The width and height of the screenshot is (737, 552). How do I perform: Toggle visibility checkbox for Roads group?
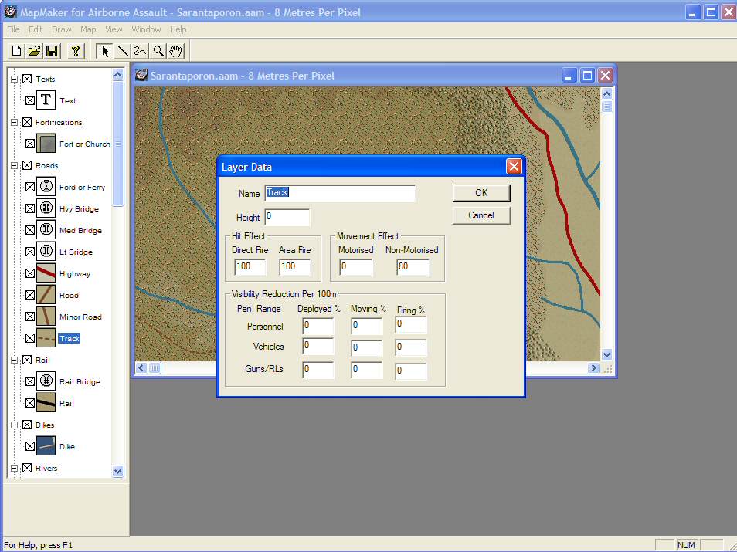27,165
